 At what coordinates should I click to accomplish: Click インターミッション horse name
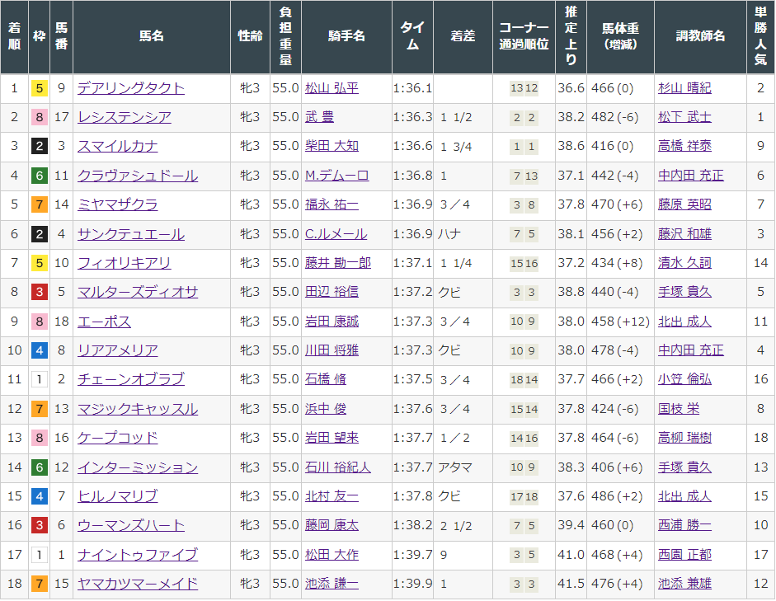(x=138, y=467)
